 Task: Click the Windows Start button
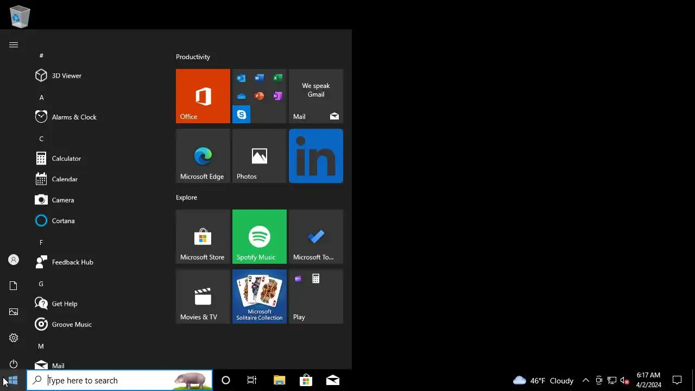pyautogui.click(x=13, y=380)
